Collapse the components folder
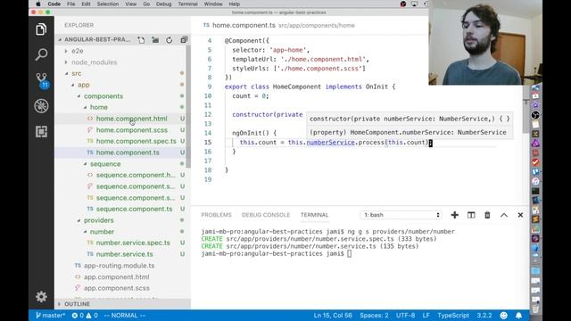Screen dimensions: 571x321 (103, 96)
